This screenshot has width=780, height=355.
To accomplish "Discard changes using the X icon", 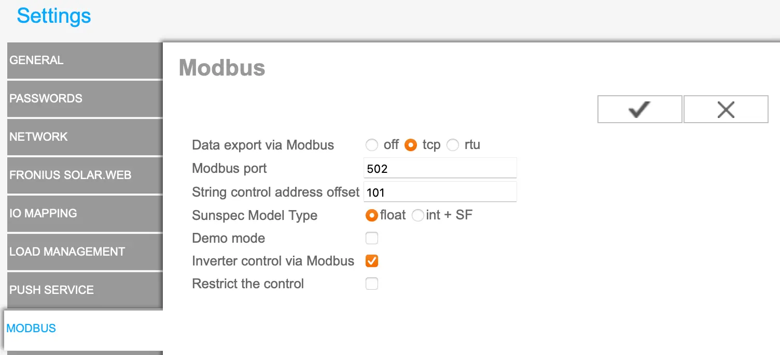I will click(x=726, y=109).
